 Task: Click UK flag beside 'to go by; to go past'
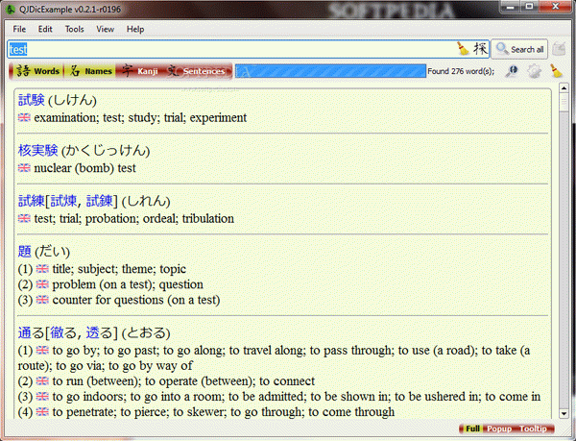point(42,351)
